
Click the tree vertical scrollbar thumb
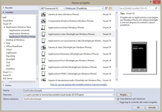[x=37, y=41]
